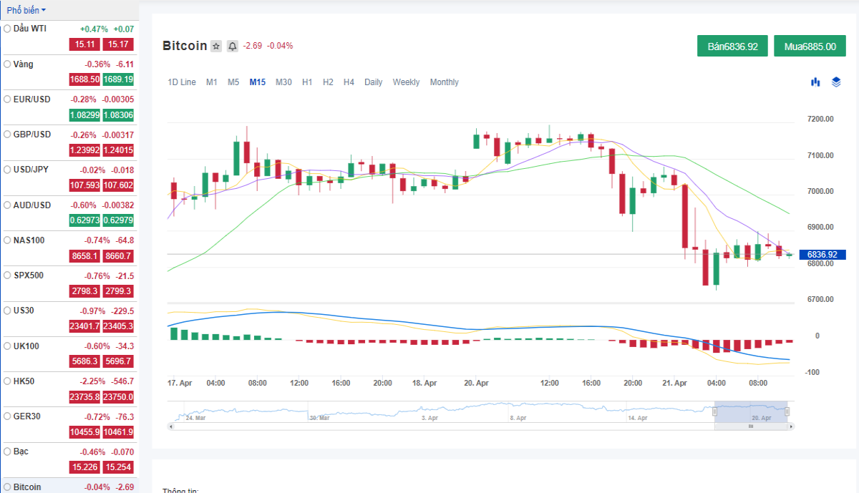
Task: Open the chart type candlestick icon
Action: (x=815, y=82)
